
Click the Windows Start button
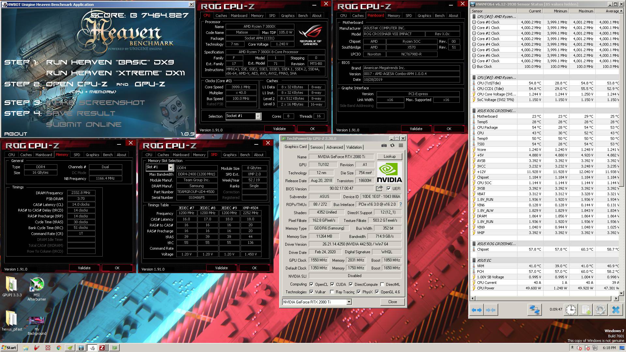pyautogui.click(x=9, y=348)
